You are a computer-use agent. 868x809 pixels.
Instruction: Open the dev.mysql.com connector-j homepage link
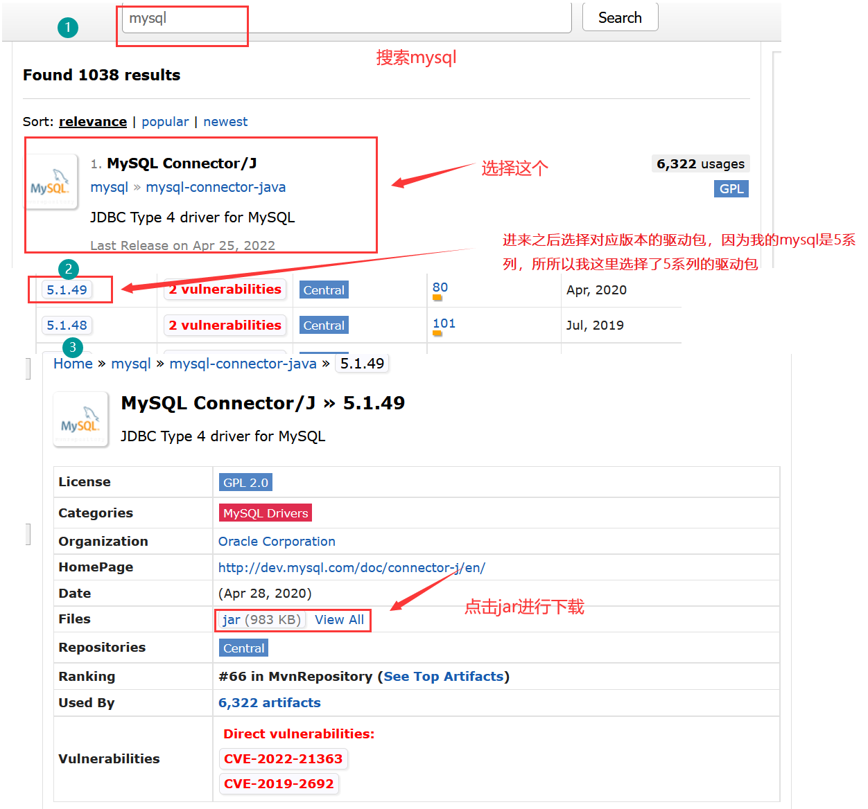351,568
